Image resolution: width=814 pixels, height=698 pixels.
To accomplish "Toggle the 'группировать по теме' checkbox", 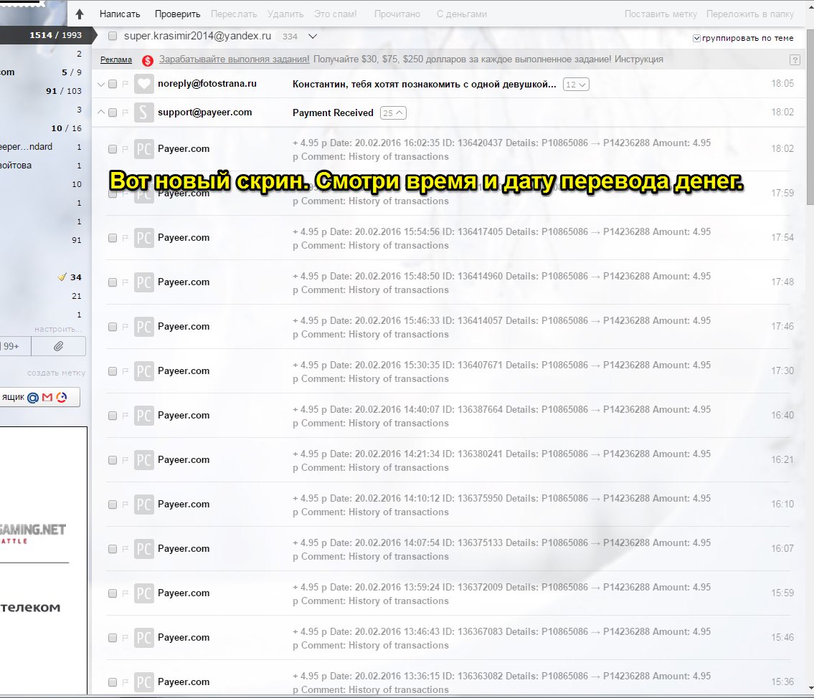I will pos(697,39).
